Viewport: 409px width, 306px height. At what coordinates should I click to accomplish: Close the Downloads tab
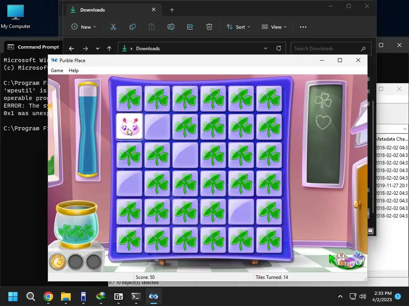point(154,10)
